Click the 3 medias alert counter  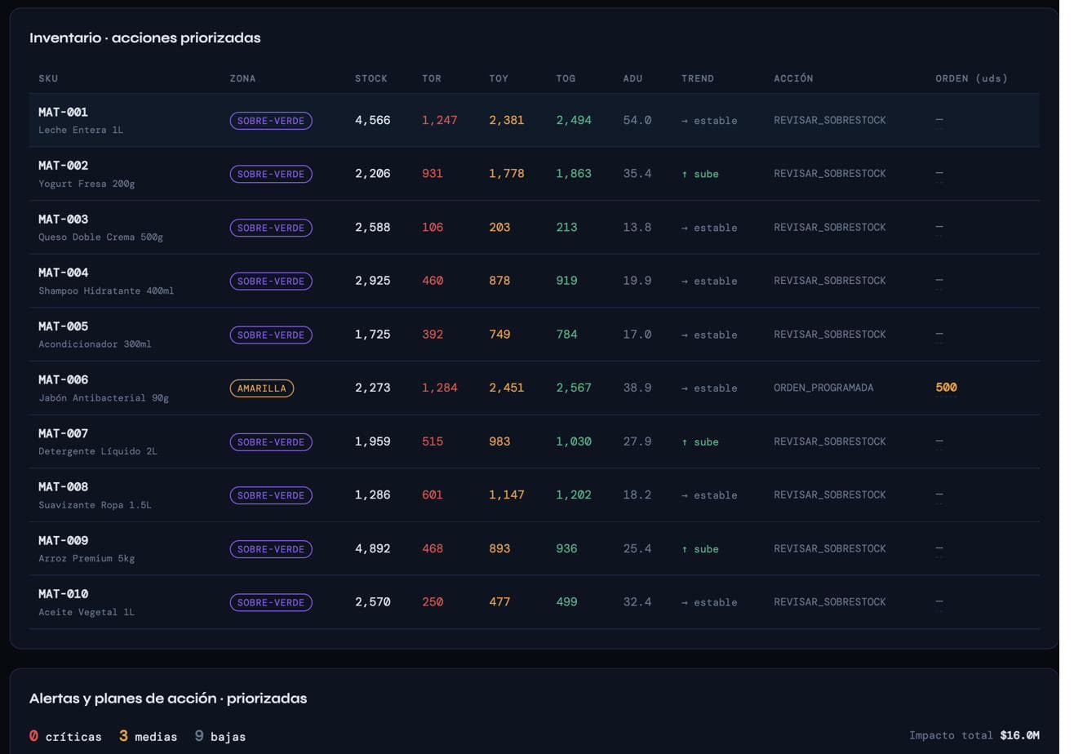(148, 736)
